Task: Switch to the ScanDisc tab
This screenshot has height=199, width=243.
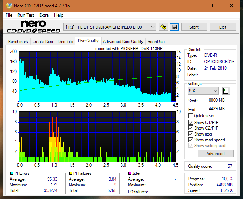Action: [x=156, y=42]
